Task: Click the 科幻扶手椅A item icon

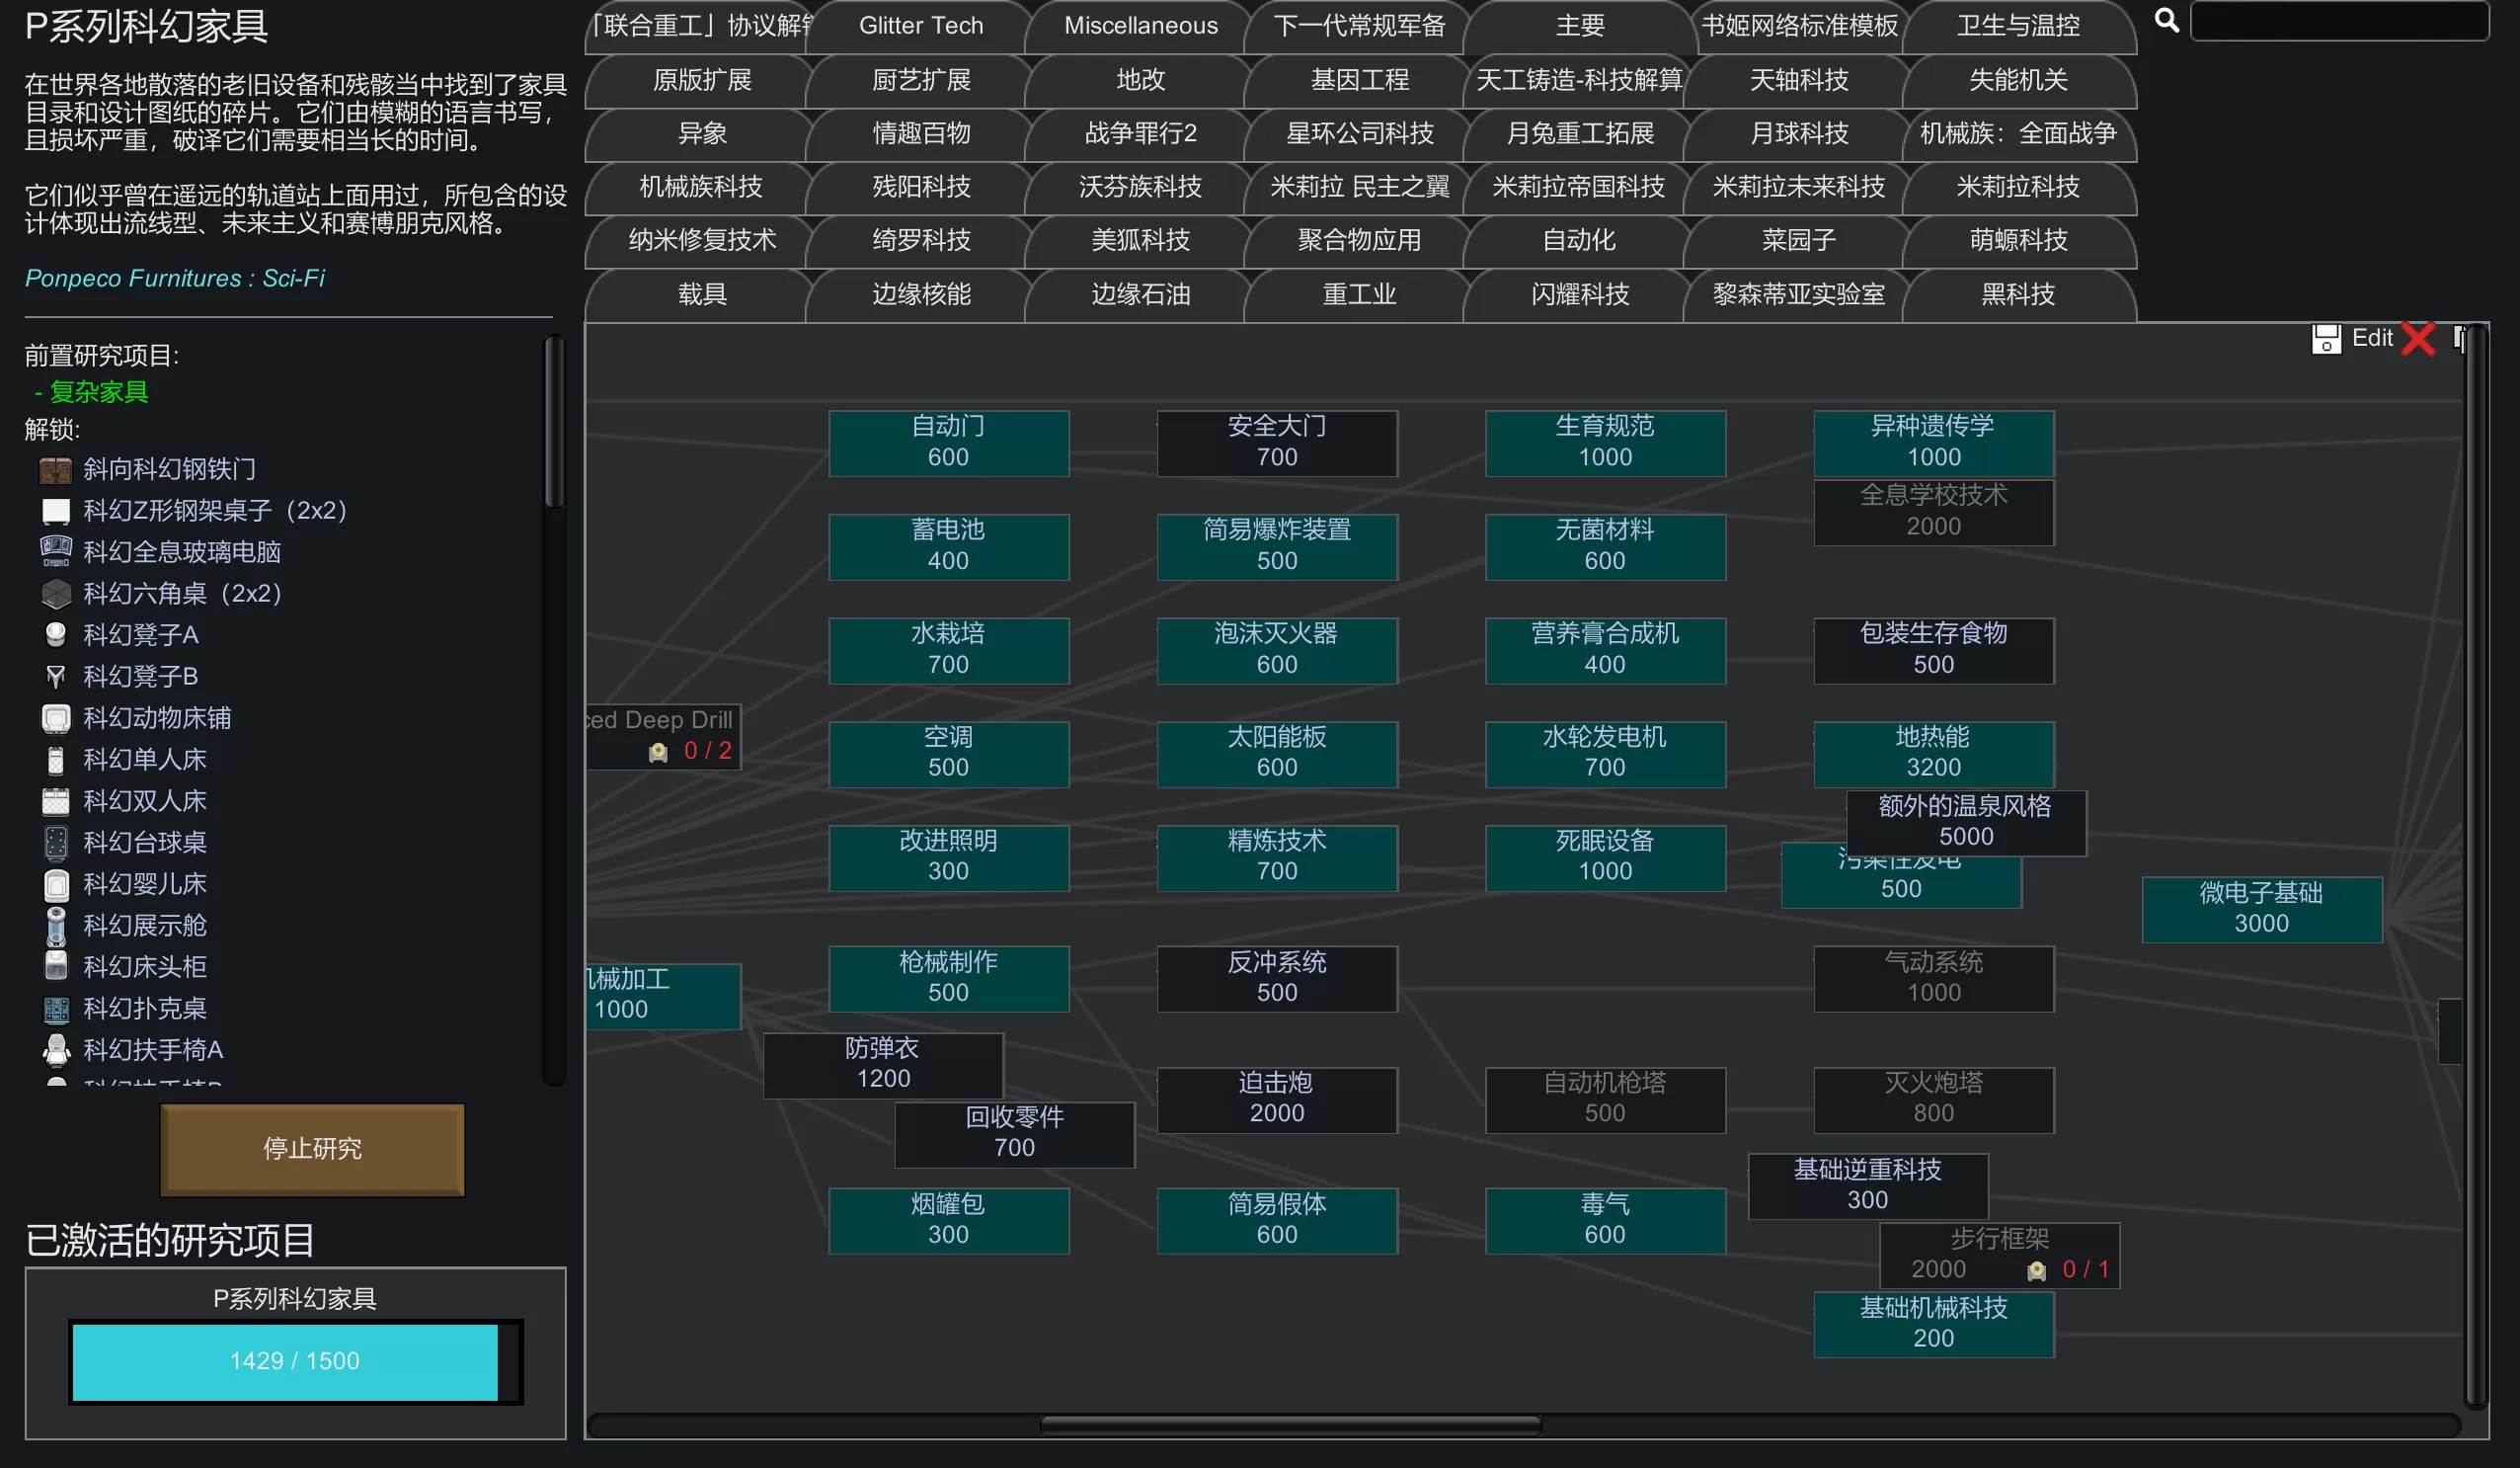Action: tap(56, 1050)
